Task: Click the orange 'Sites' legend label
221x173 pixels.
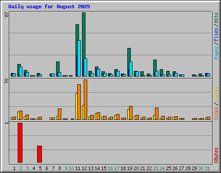Action: tap(216, 113)
